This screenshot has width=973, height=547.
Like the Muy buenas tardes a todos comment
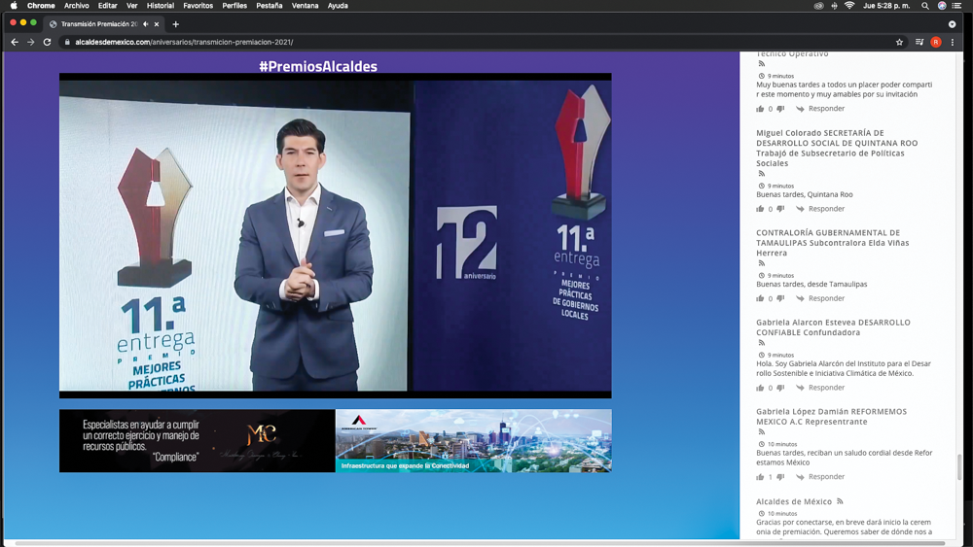[x=760, y=109]
